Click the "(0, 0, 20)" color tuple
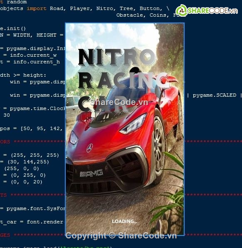Screen dimensions: 242x248 click(27, 182)
